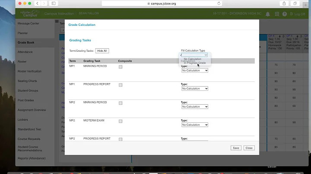
Task: Open Type dropdown for MP1 MARKING PERIOD
Action: click(194, 70)
